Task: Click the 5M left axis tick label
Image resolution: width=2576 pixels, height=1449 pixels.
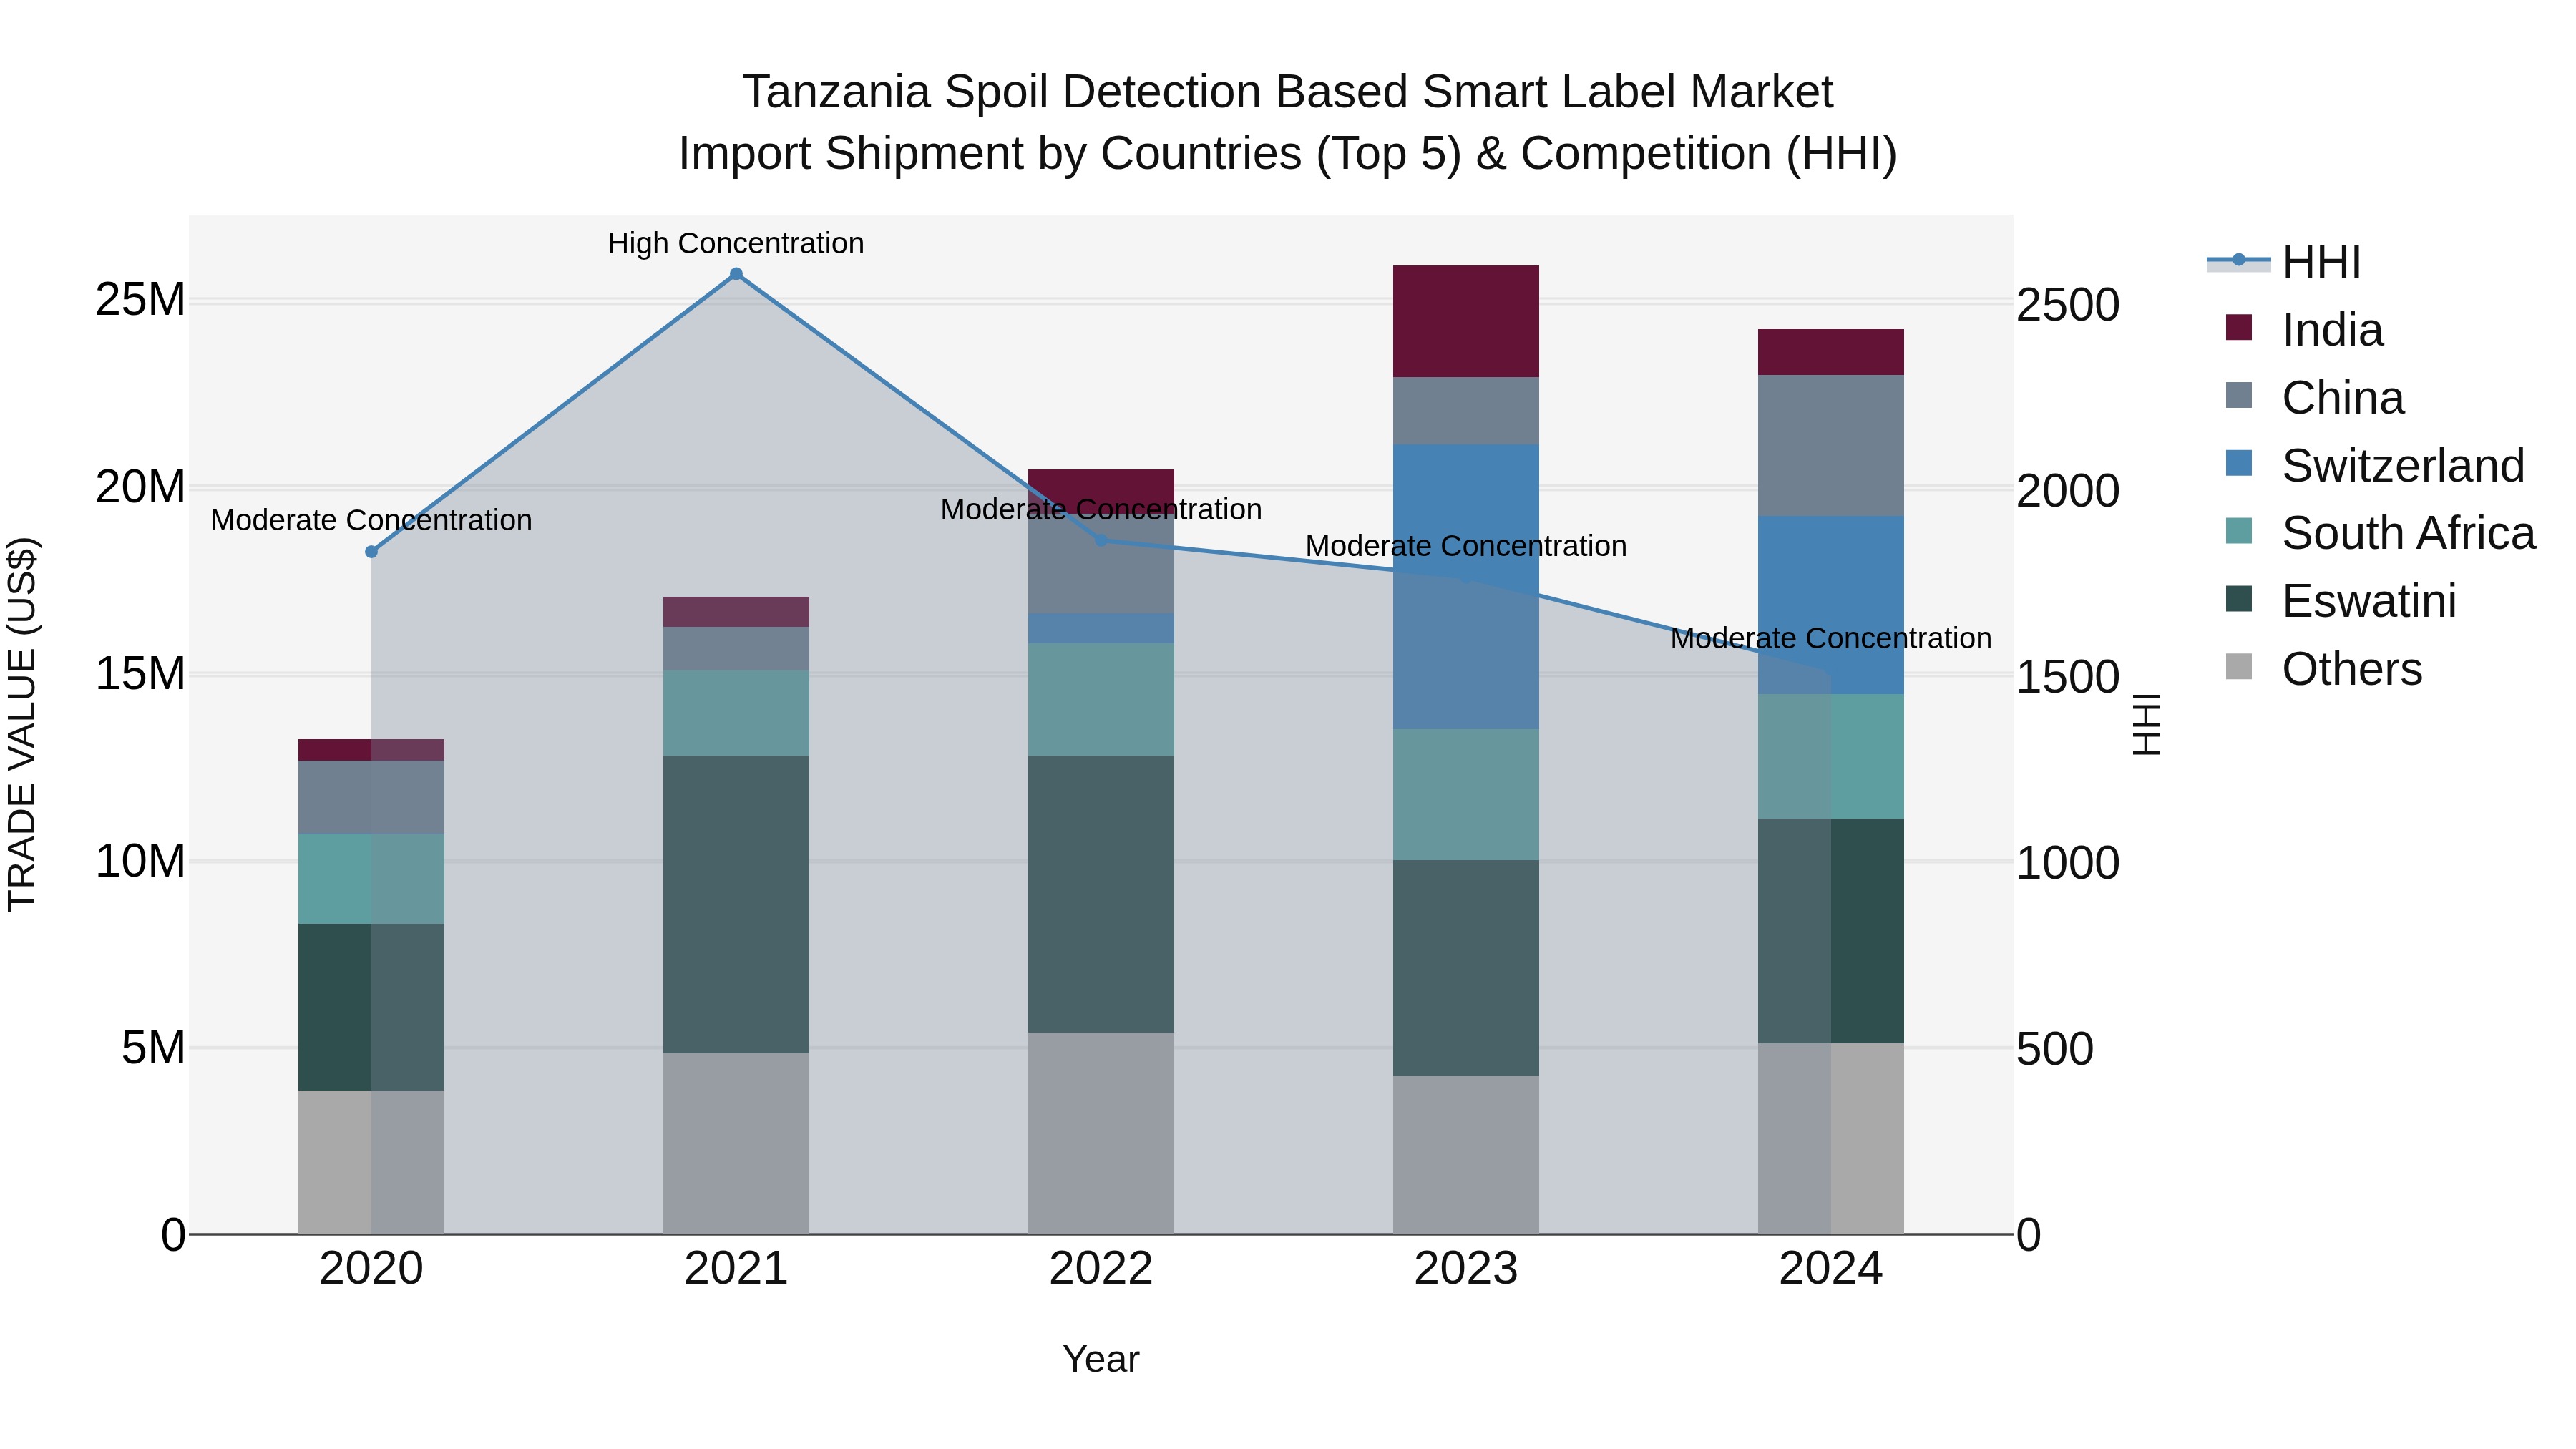Action: tap(153, 1048)
